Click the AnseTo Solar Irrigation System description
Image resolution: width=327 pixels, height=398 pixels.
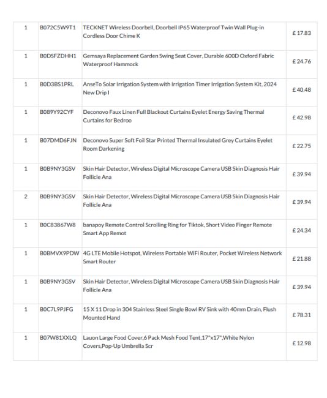pos(179,88)
